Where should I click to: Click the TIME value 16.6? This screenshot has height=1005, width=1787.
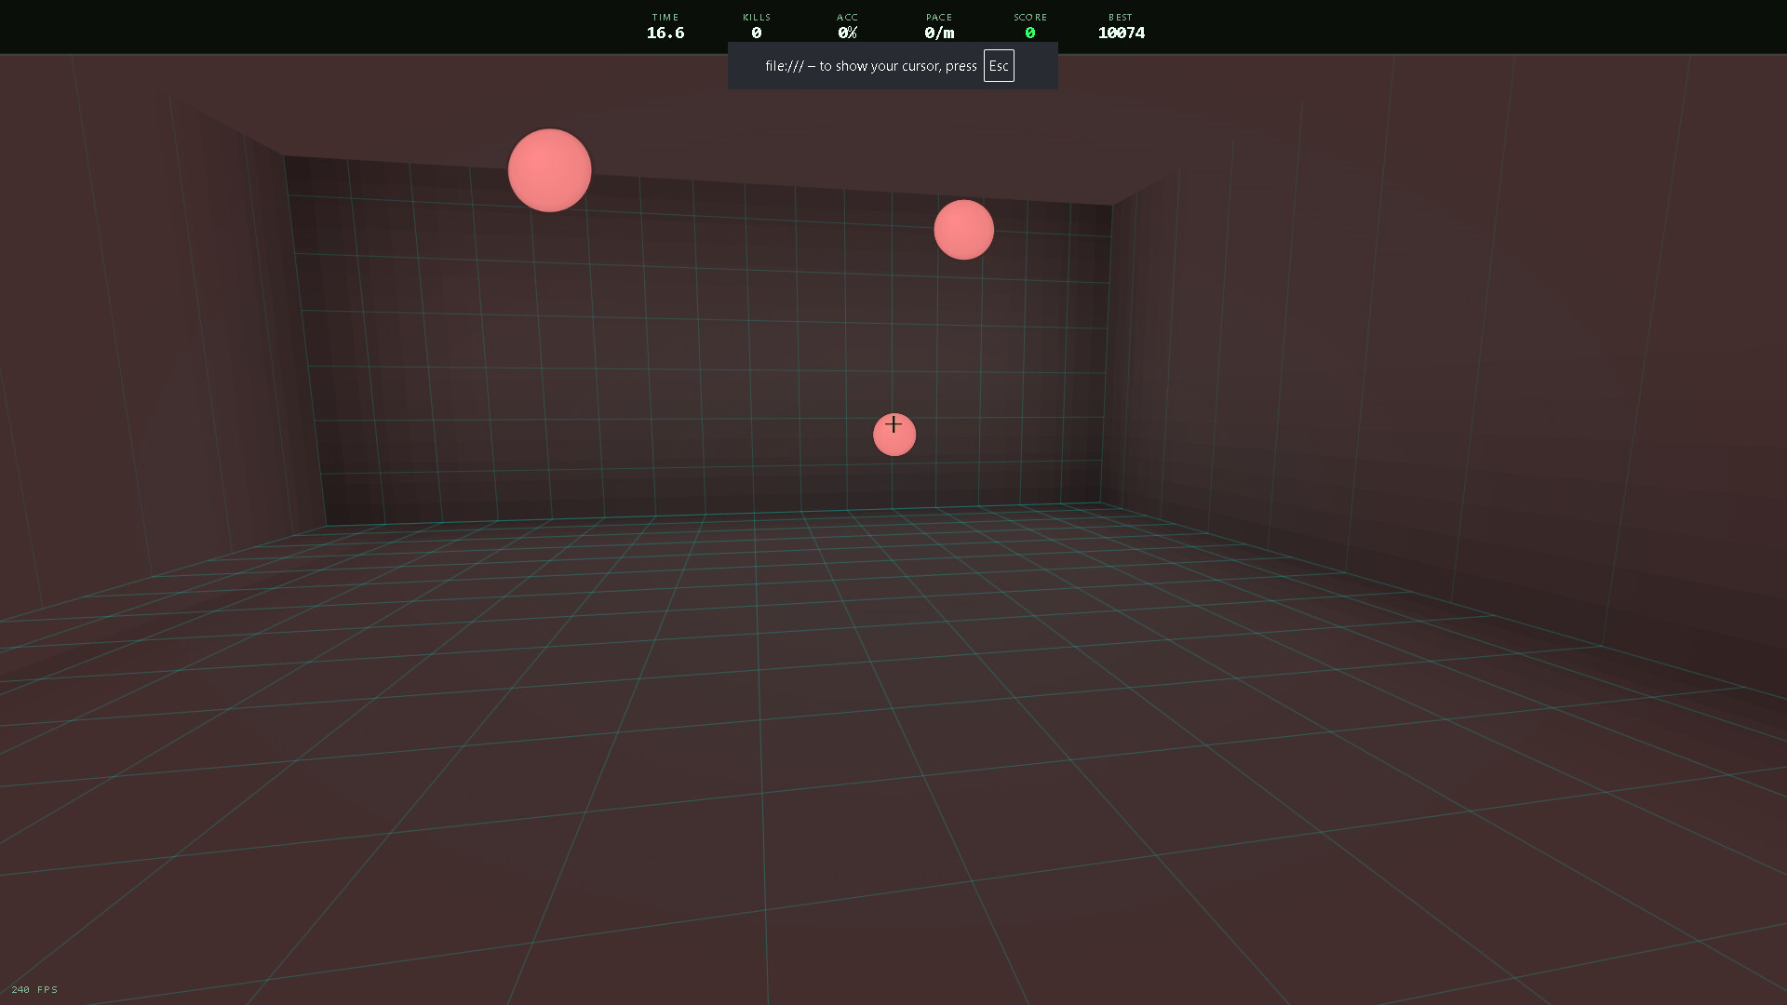coord(665,33)
